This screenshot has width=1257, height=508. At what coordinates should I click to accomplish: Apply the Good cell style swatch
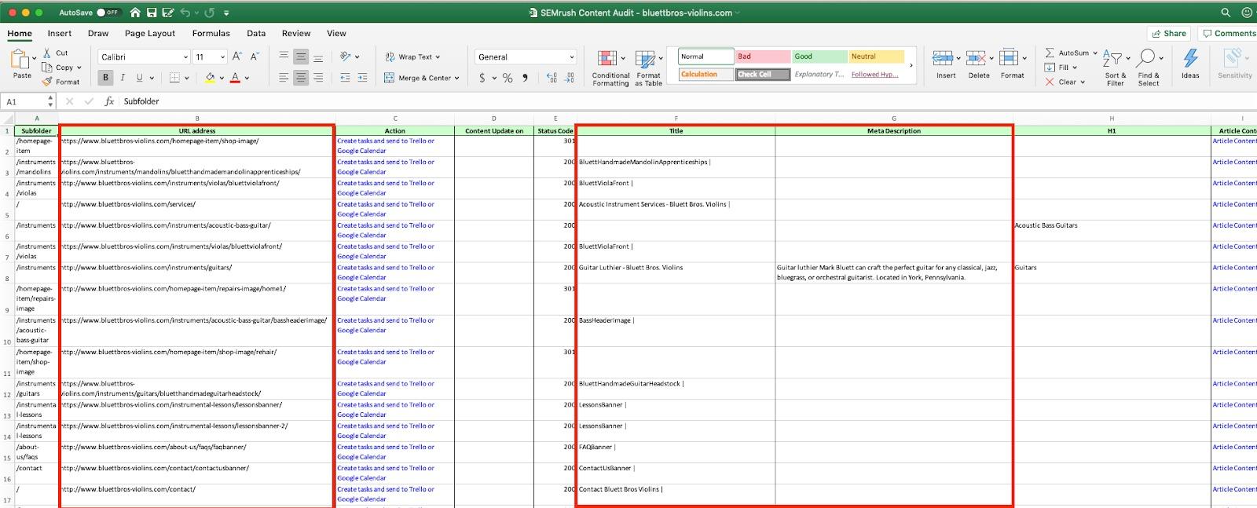[819, 57]
